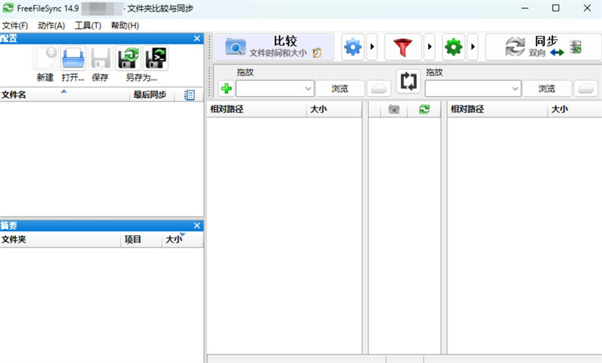The height and width of the screenshot is (363, 602).
Task: Expand arrow next to comparison settings gear
Action: pos(372,47)
